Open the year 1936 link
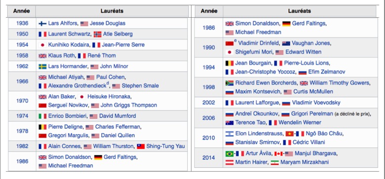385x179 pixels. coord(22,23)
